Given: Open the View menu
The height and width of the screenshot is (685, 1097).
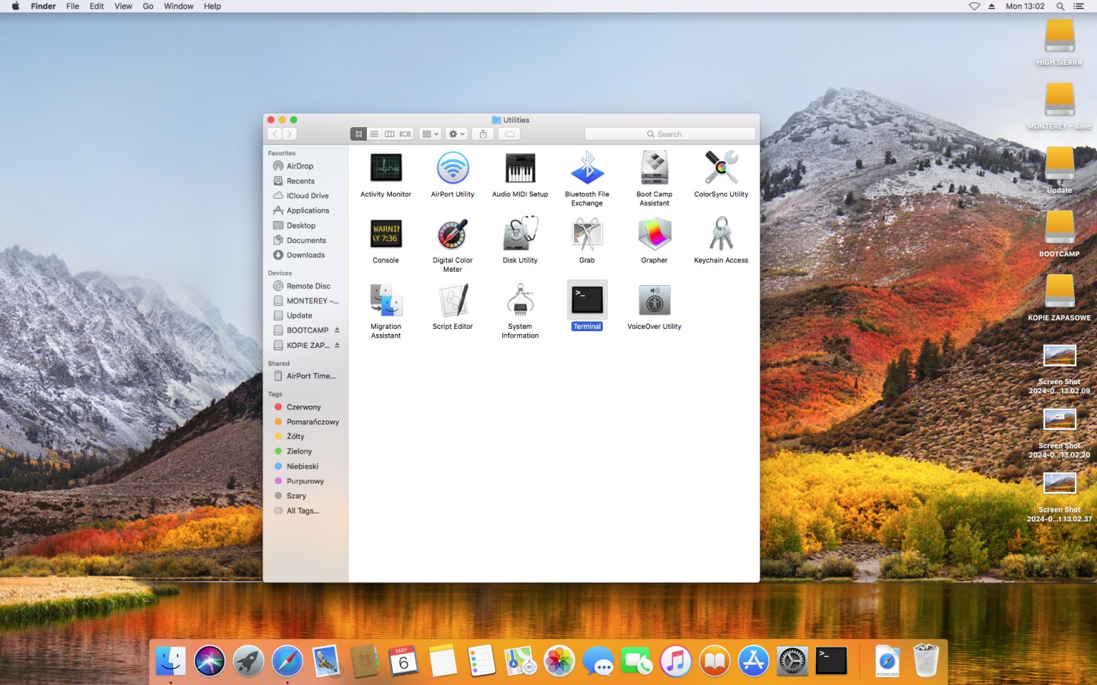Looking at the screenshot, I should [124, 6].
